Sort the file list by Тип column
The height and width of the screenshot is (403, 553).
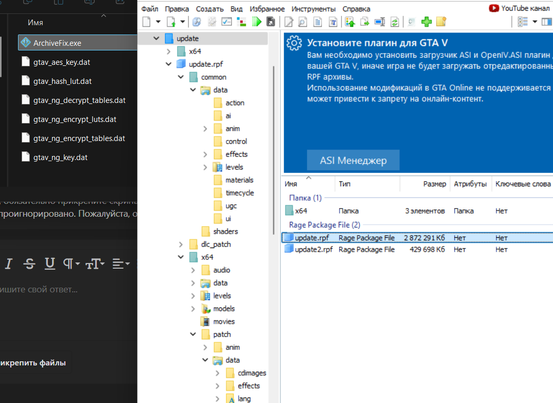point(367,184)
